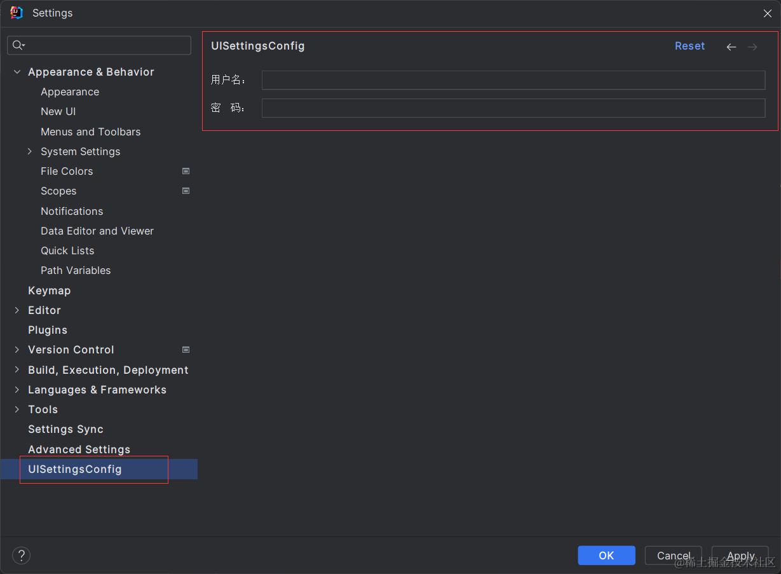The height and width of the screenshot is (574, 781).
Task: Expand the Editor section
Action: [x=17, y=310]
